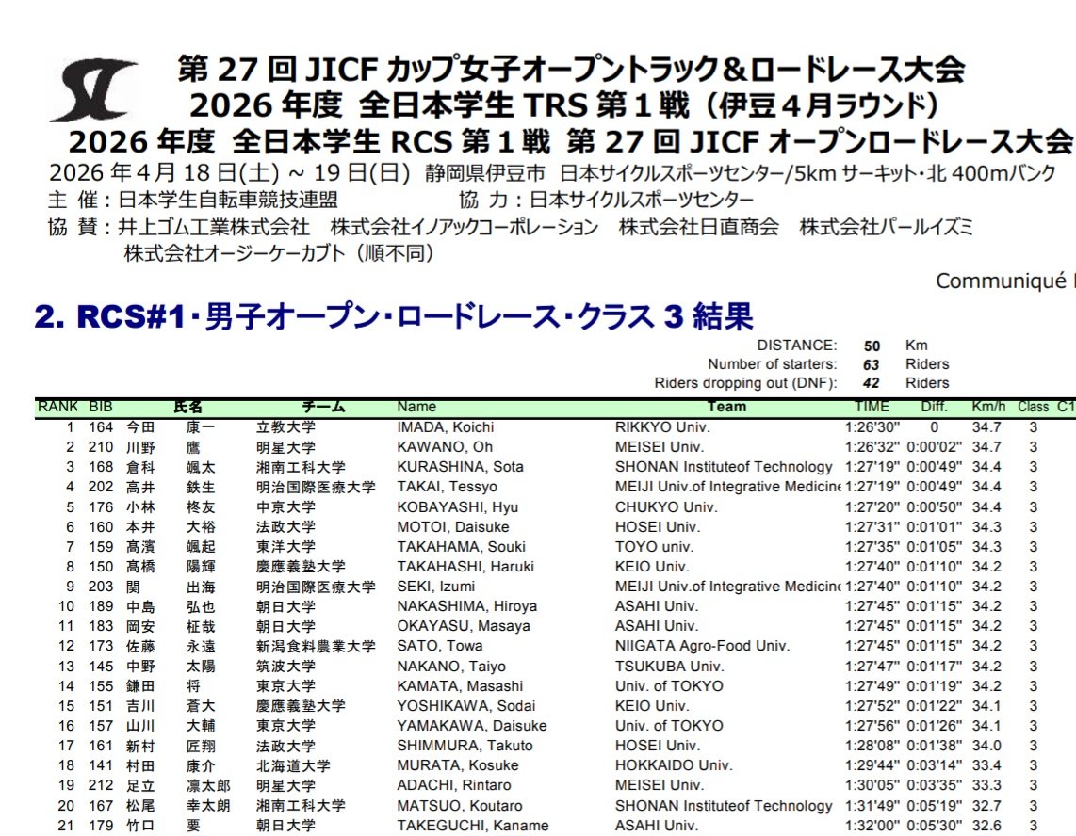
Task: Click the Km/h column header
Action: [x=988, y=407]
